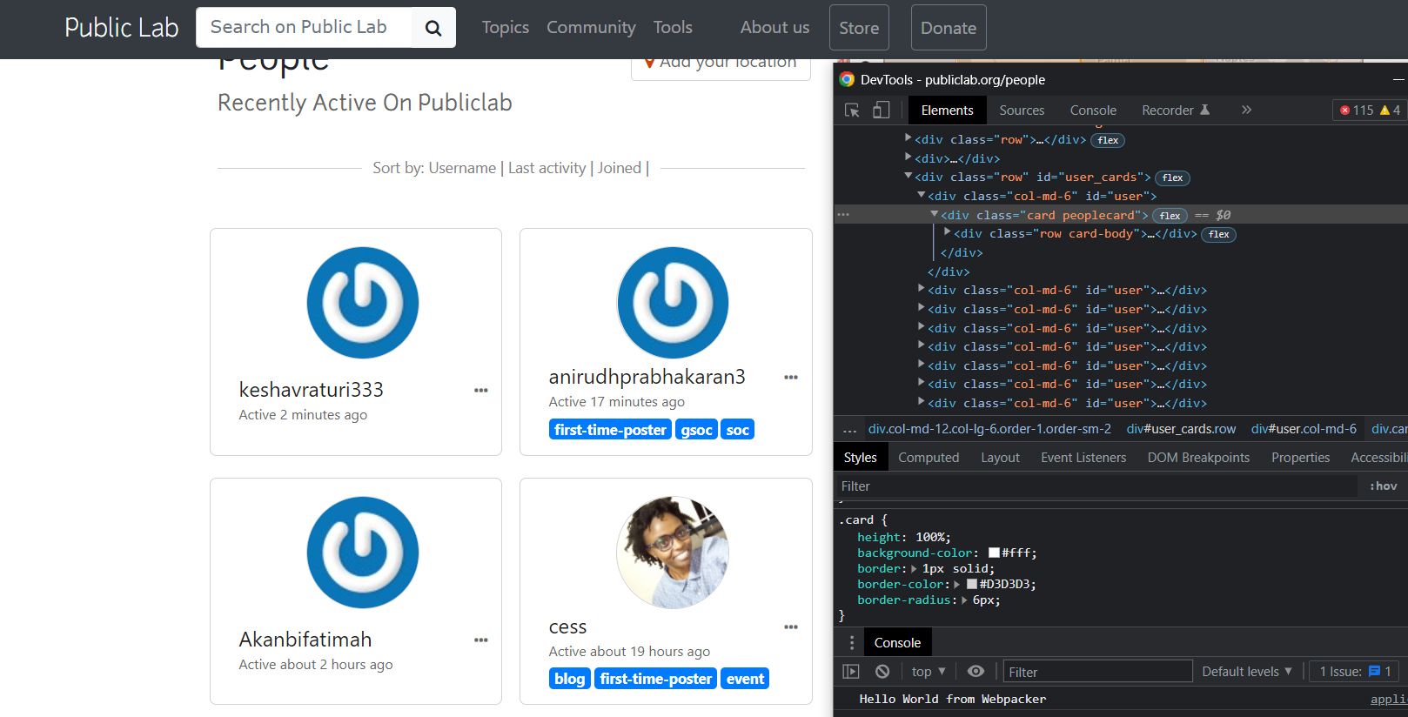
Task: Expand the first div class row node
Action: 908,138
